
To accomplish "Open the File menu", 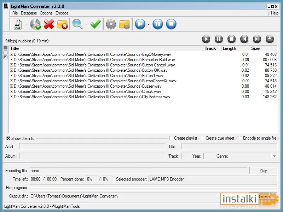I will 15,13.
